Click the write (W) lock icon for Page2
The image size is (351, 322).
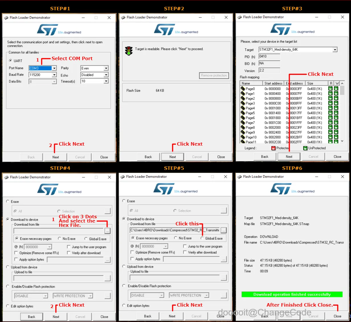coord(336,98)
